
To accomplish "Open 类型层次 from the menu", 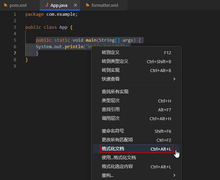I will click(111, 101).
